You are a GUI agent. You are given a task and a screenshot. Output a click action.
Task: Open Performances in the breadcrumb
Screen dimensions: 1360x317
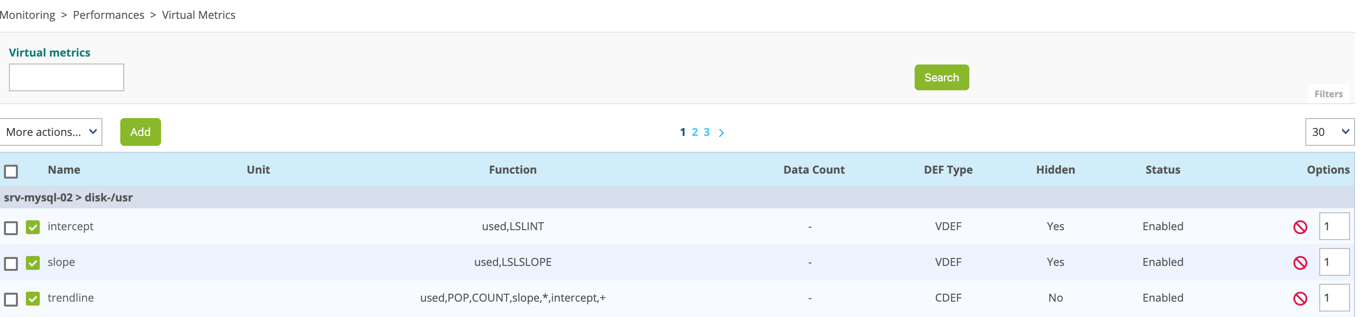[108, 15]
